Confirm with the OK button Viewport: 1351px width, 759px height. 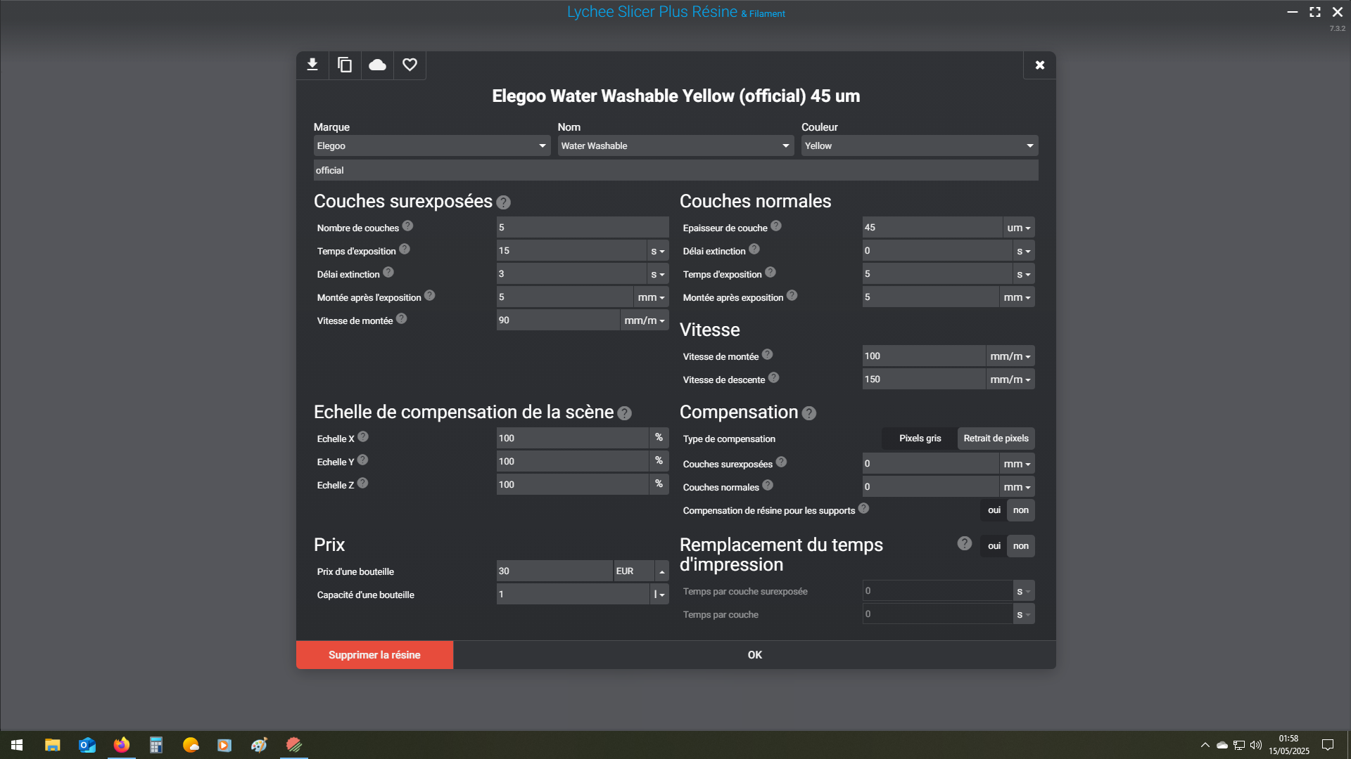click(x=754, y=655)
